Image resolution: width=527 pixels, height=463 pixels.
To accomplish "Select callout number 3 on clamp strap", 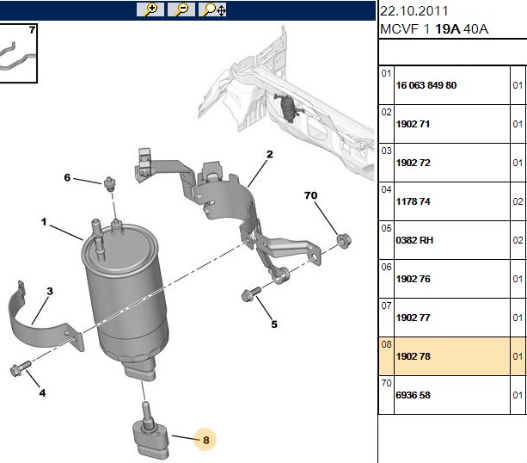I will pyautogui.click(x=50, y=291).
